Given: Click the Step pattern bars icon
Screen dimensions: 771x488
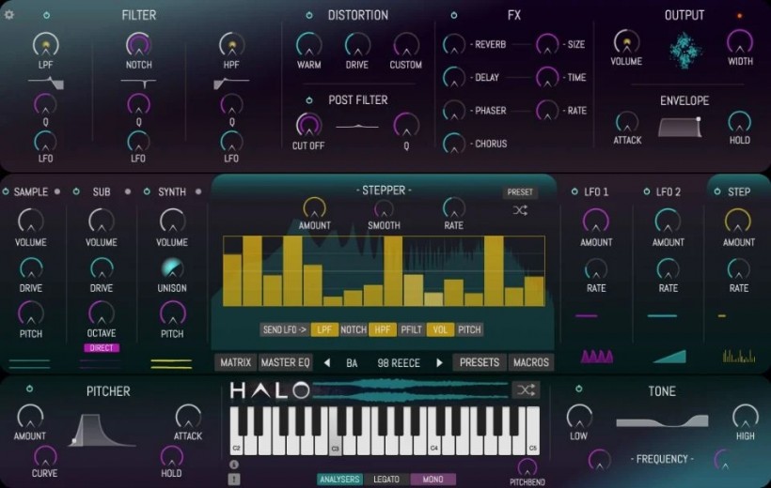Looking at the screenshot, I should click(x=738, y=356).
